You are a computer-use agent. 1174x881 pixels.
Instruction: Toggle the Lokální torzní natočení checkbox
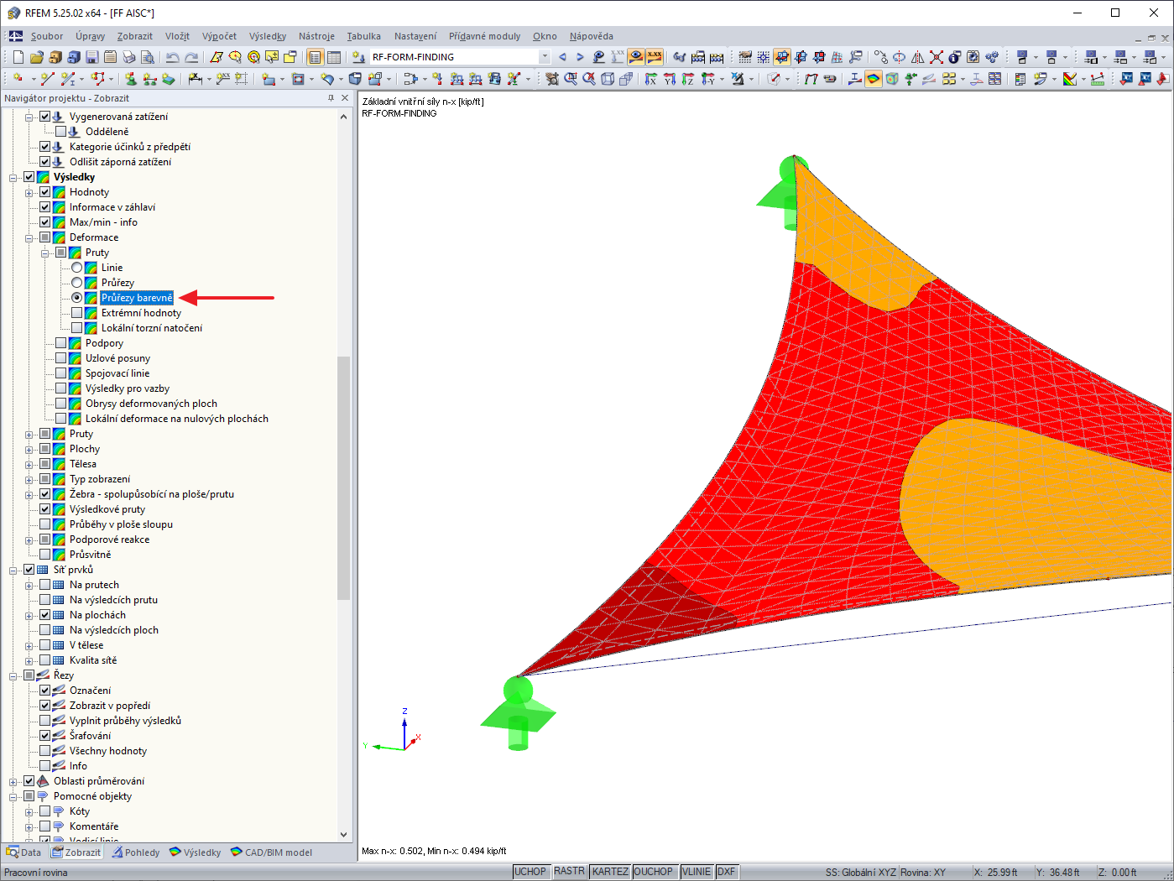(x=77, y=328)
